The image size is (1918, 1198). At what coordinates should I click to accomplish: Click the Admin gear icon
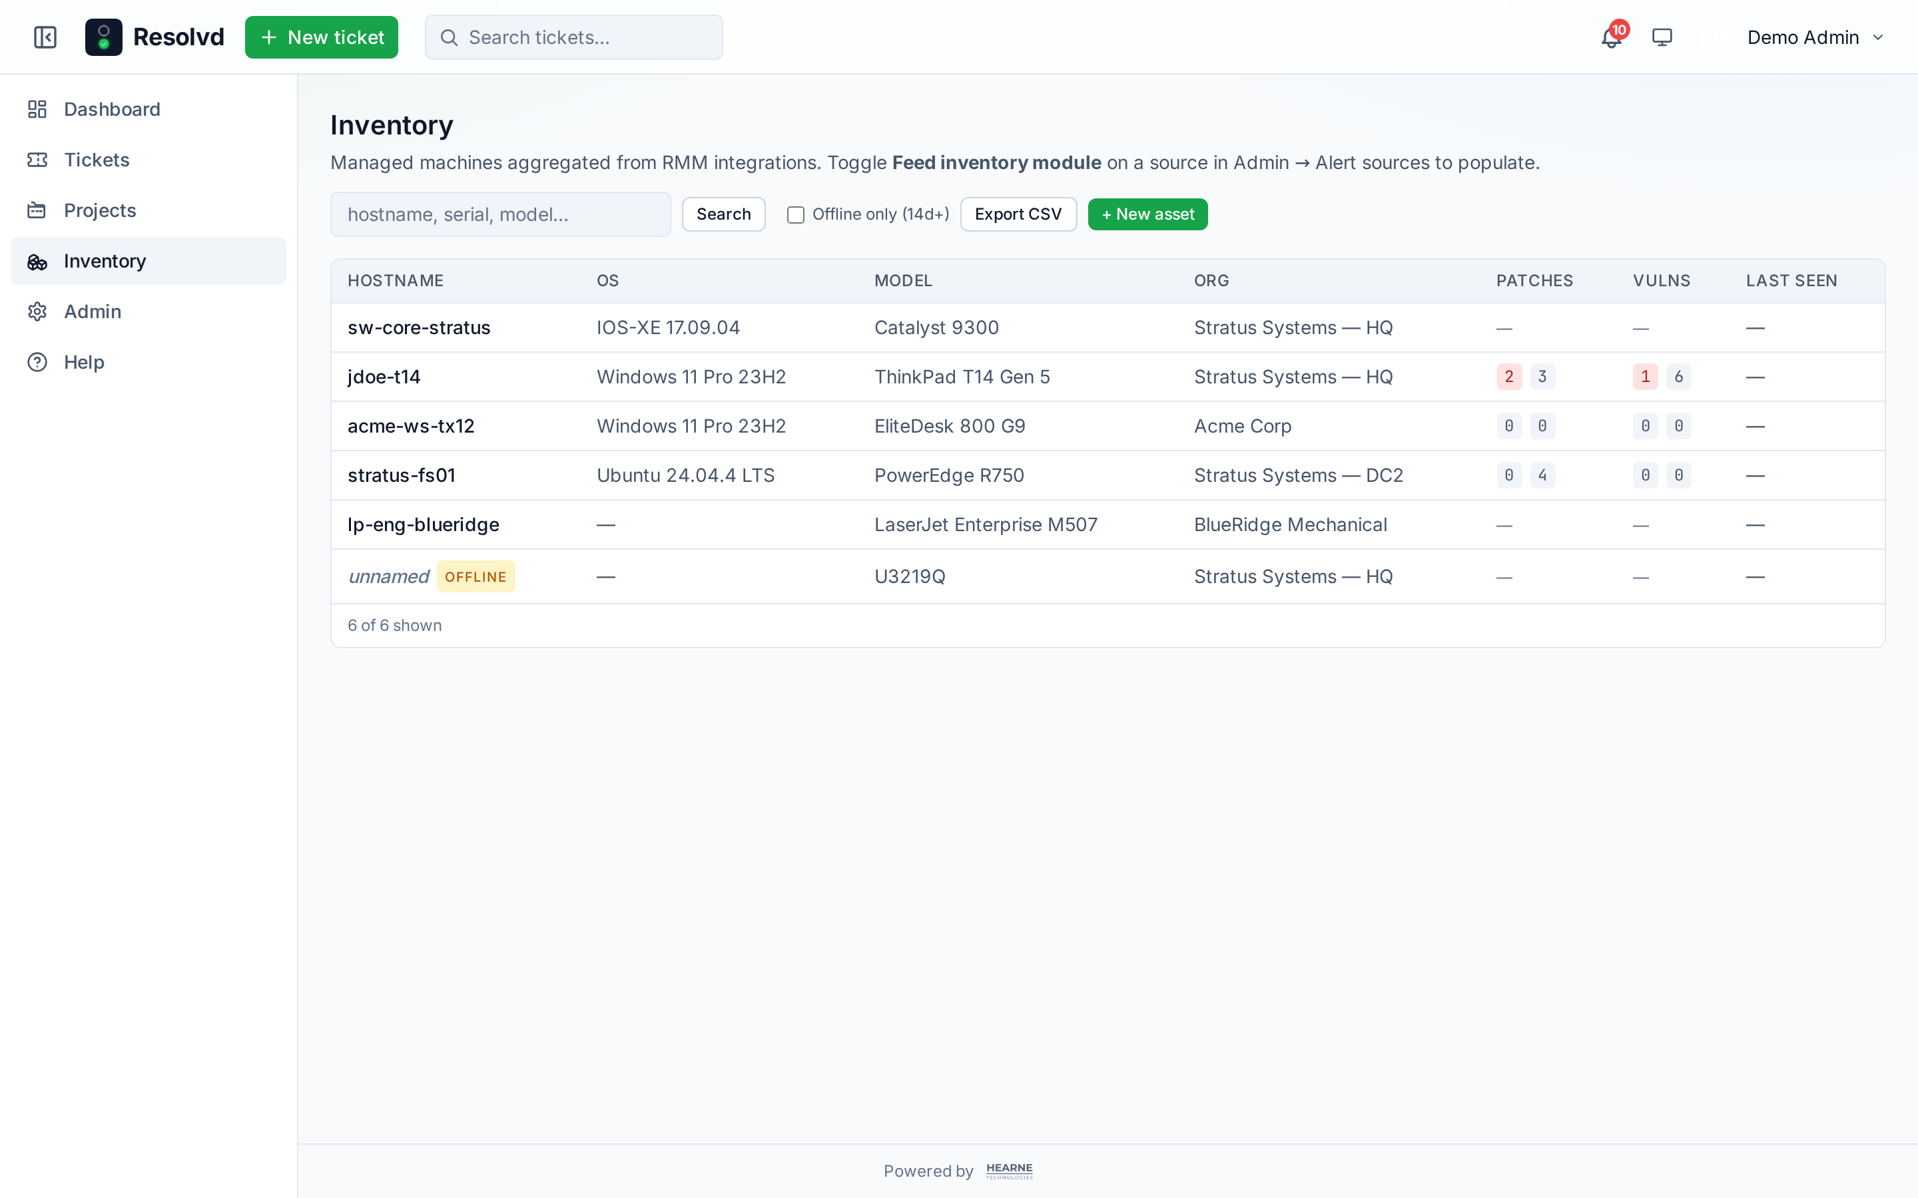point(37,312)
